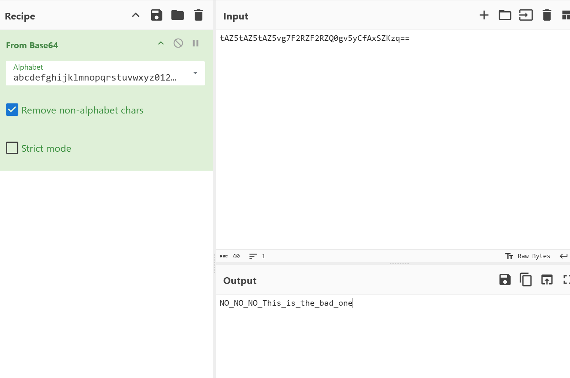Load a recipe using the folder icon
The height and width of the screenshot is (378, 570).
pos(177,15)
